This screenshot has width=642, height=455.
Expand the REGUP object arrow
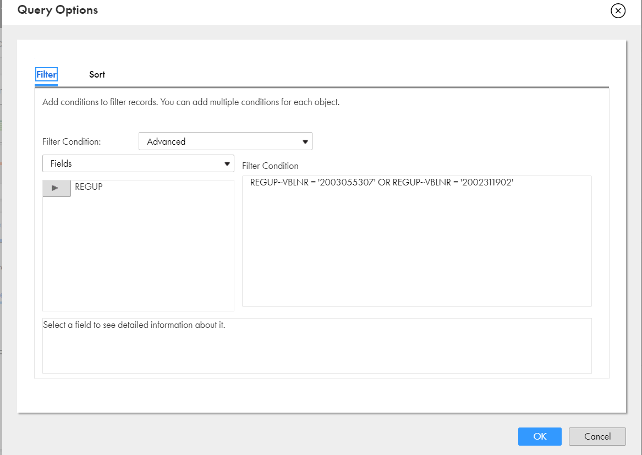[57, 188]
